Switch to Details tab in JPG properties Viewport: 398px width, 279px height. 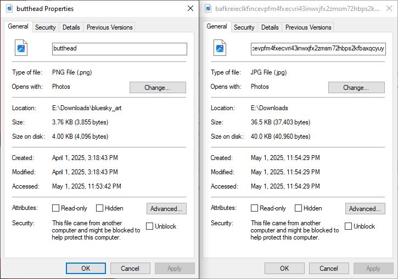click(x=270, y=27)
